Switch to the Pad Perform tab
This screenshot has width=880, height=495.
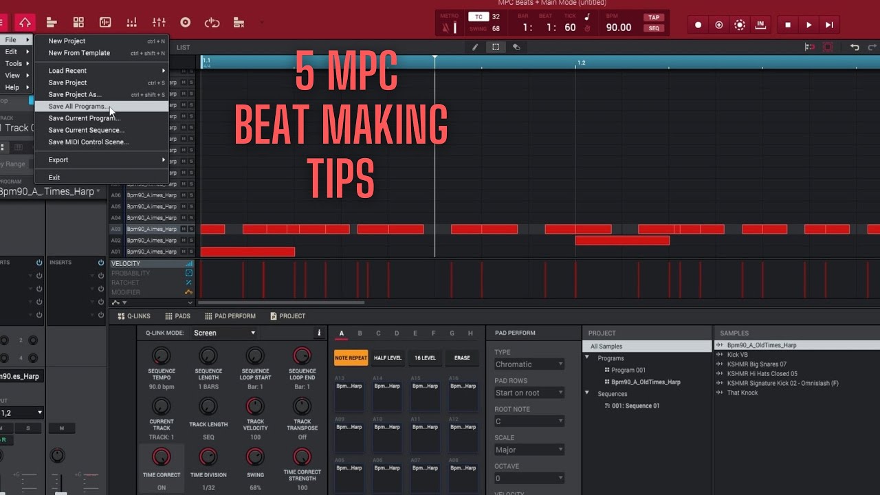230,316
